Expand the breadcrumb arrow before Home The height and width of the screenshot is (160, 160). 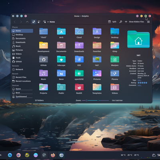click(x=48, y=22)
